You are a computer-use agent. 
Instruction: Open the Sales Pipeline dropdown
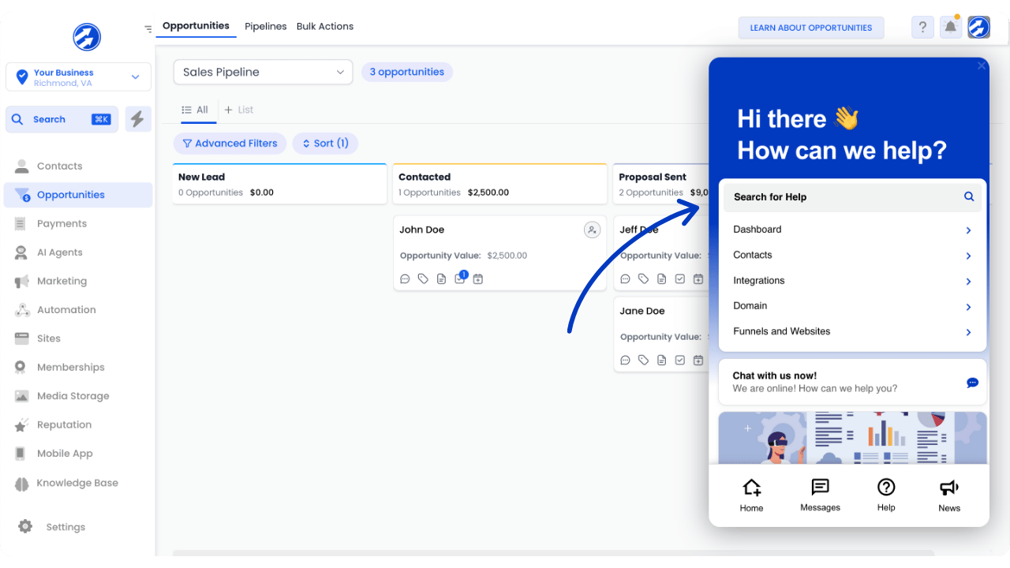pyautogui.click(x=264, y=72)
